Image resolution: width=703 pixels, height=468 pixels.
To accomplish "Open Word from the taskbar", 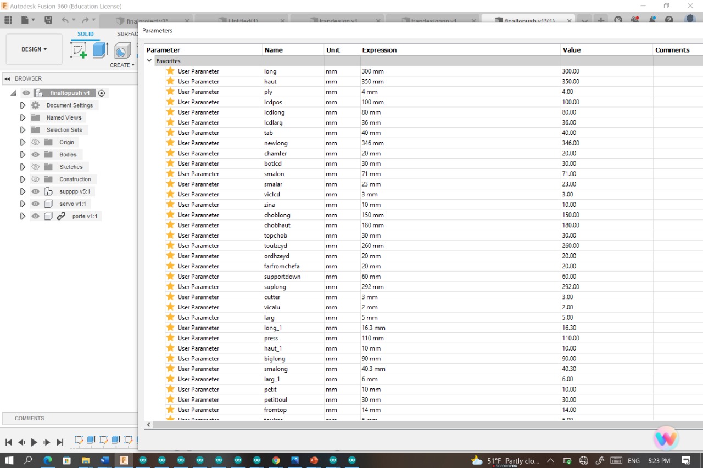I will (105, 460).
